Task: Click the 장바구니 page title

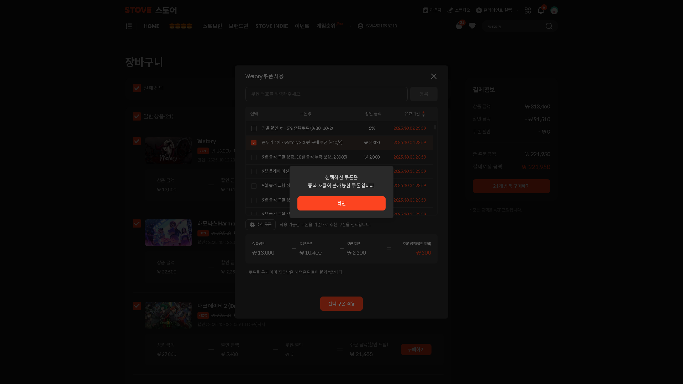Action: pos(144,62)
